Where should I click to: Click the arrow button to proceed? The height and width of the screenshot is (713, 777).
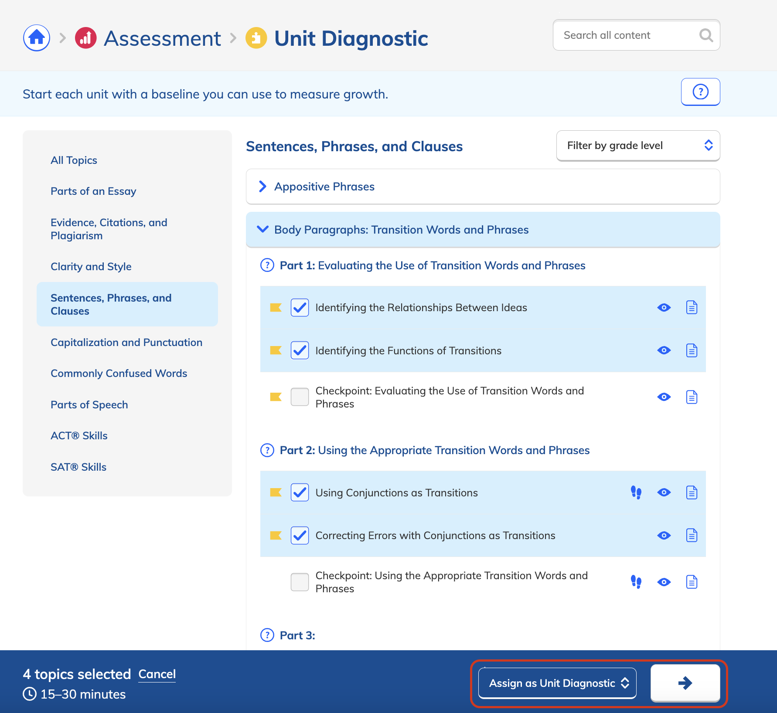(x=685, y=683)
